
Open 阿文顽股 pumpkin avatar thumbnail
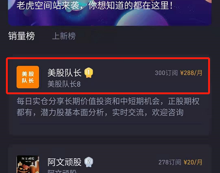[x=28, y=164]
